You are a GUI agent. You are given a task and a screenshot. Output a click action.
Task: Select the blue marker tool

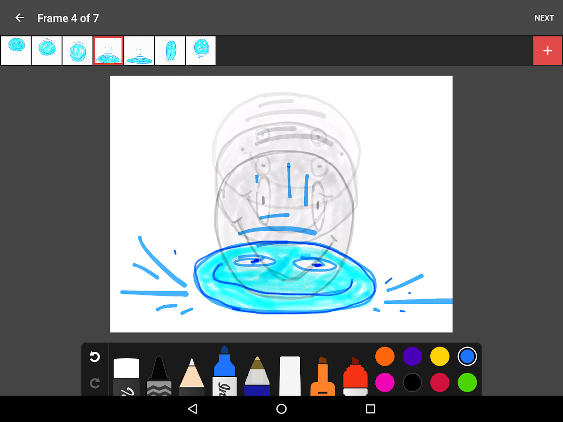(224, 373)
